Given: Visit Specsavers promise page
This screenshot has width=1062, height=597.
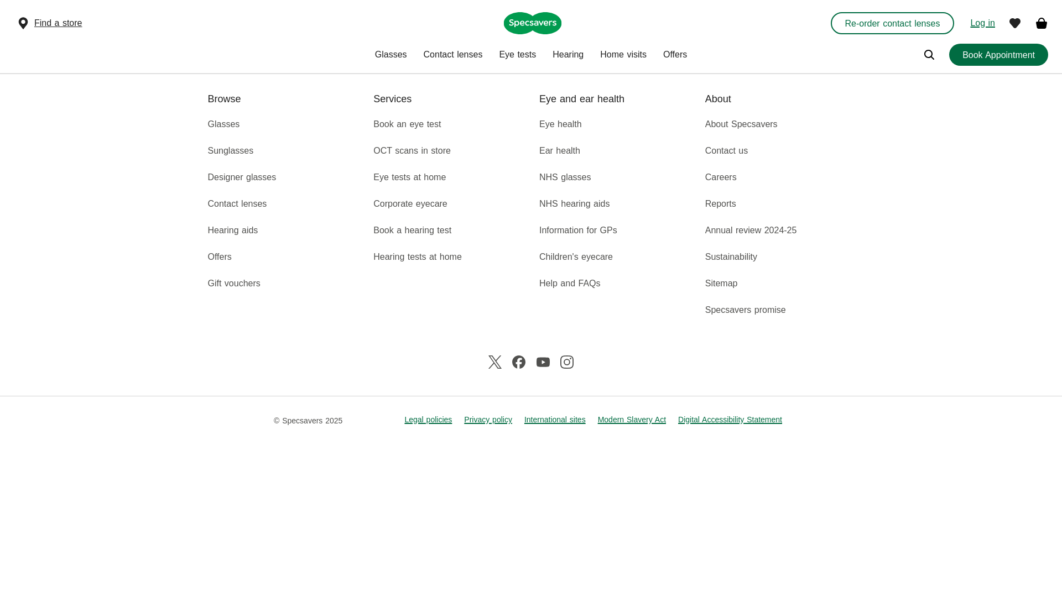Looking at the screenshot, I should coord(745,310).
